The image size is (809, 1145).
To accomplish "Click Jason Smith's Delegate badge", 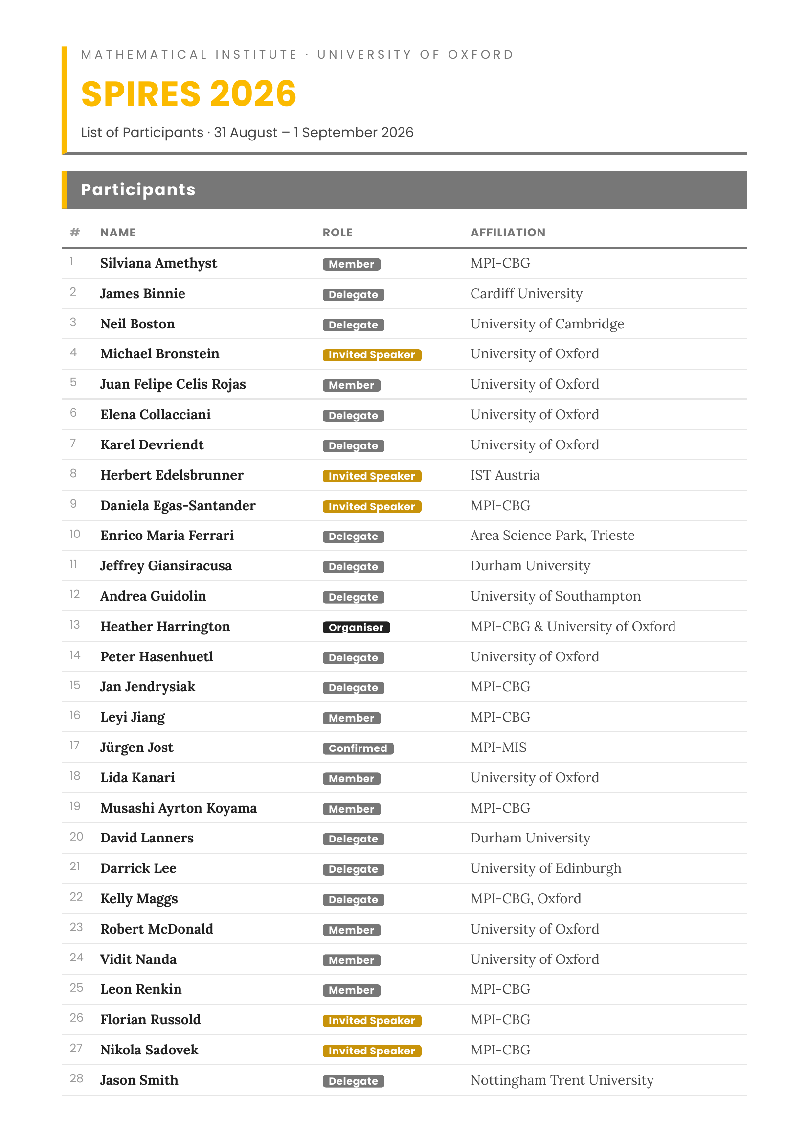I will 353,1081.
